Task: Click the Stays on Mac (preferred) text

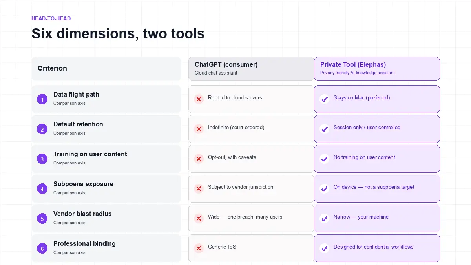Action: 362,98
